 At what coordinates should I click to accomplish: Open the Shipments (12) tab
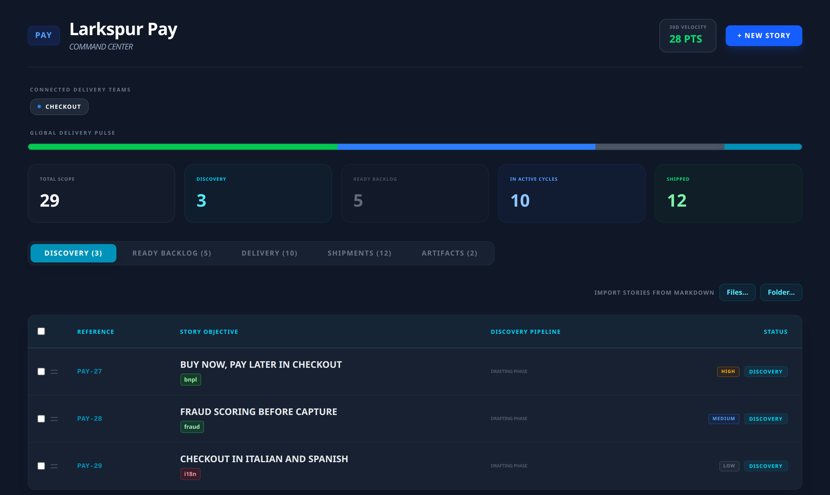(x=359, y=253)
